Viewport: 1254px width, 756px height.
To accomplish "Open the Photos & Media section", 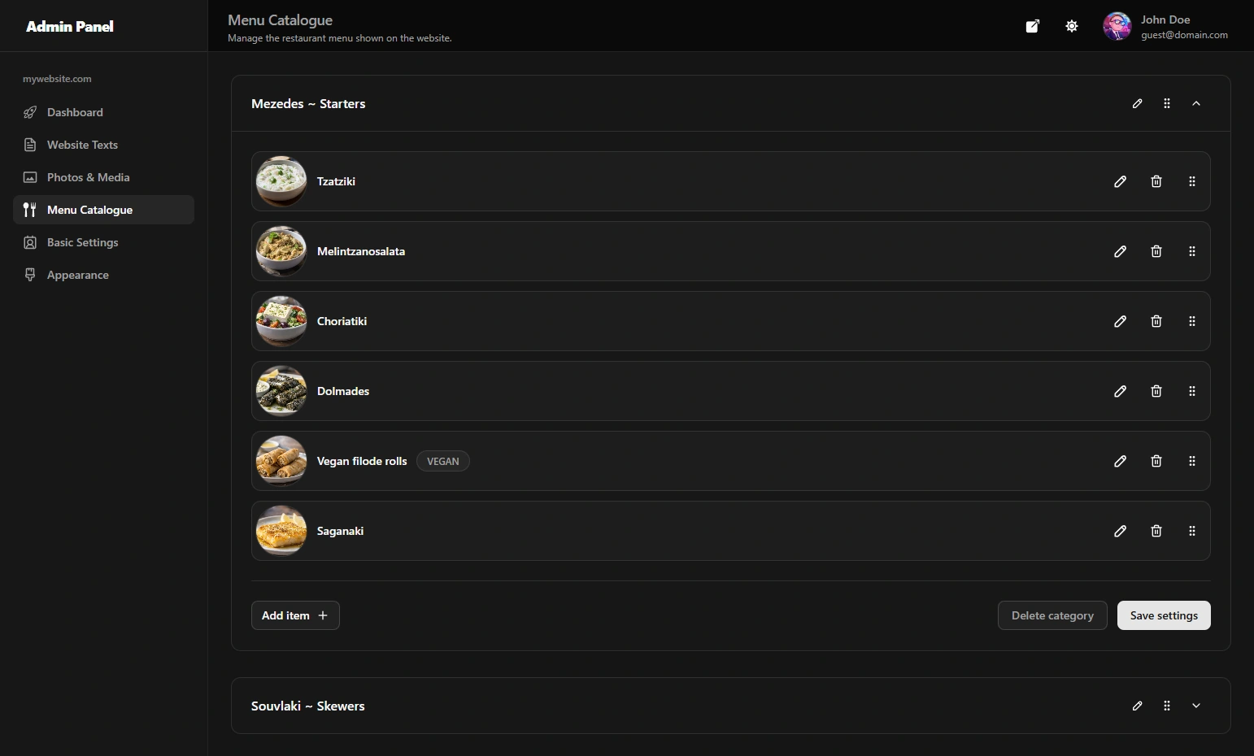I will (88, 177).
